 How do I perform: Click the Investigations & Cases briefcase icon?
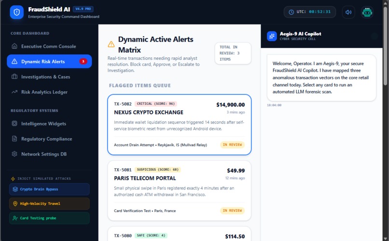14,77
